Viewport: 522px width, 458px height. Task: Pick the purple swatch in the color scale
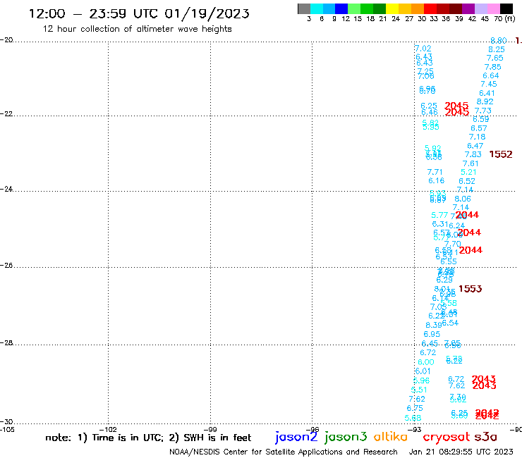(468, 8)
